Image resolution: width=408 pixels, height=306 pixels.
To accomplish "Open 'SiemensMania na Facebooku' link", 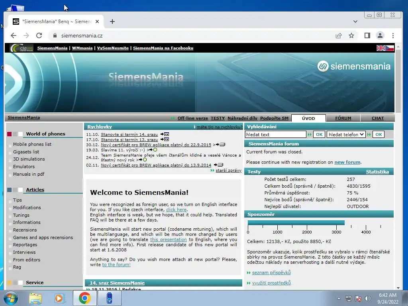I will point(163,48).
